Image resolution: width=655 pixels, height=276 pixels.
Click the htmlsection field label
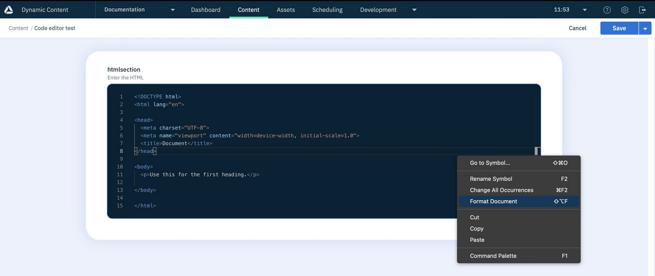(x=124, y=70)
